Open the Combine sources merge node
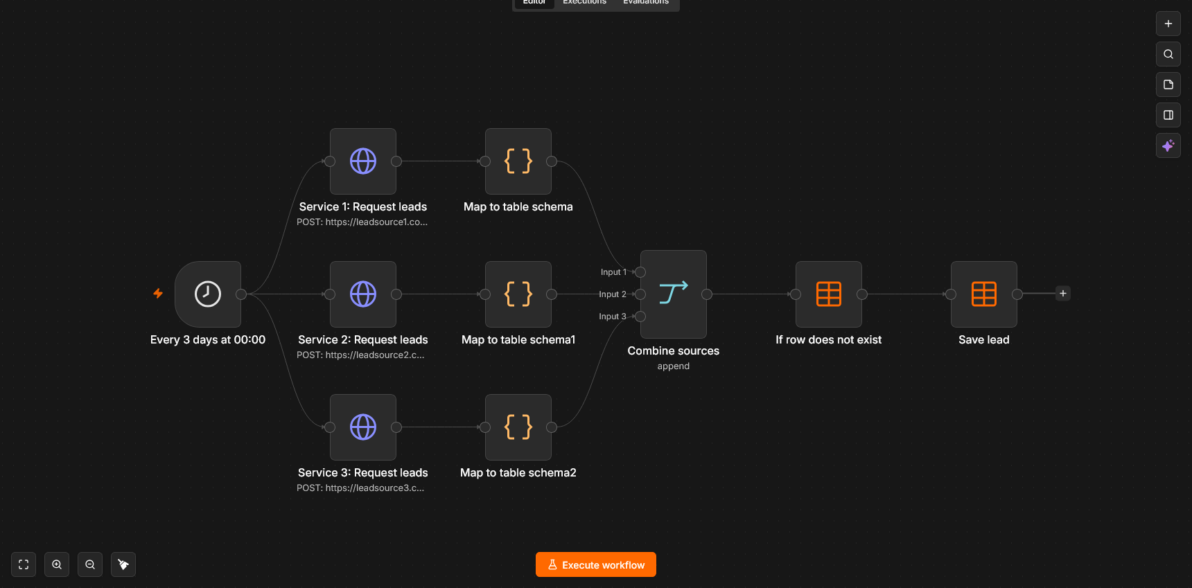The height and width of the screenshot is (588, 1192). click(674, 294)
